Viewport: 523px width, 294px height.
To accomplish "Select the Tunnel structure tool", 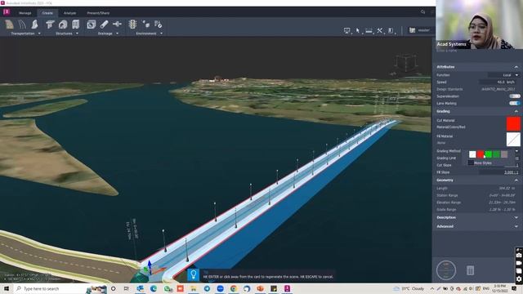I will [63, 24].
